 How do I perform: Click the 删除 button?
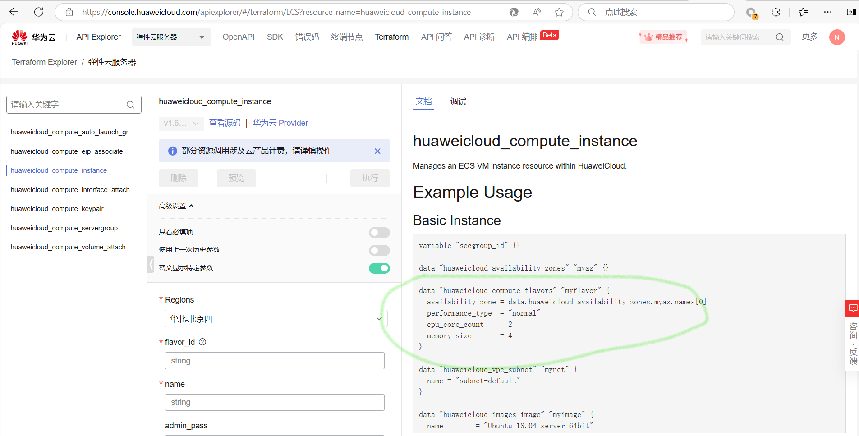click(x=179, y=178)
